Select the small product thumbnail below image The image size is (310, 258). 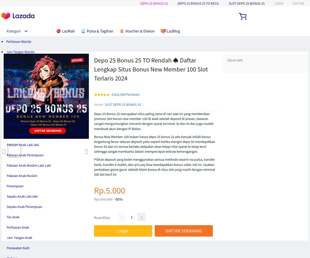(14, 151)
